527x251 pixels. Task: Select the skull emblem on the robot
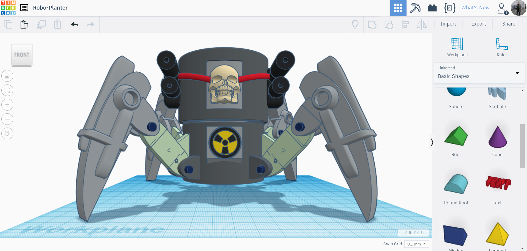point(224,84)
